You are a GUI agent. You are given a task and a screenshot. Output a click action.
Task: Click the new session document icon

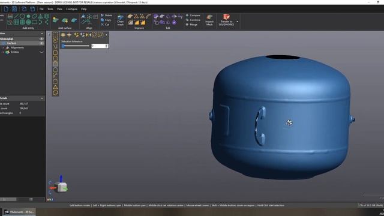(x=6, y=9)
